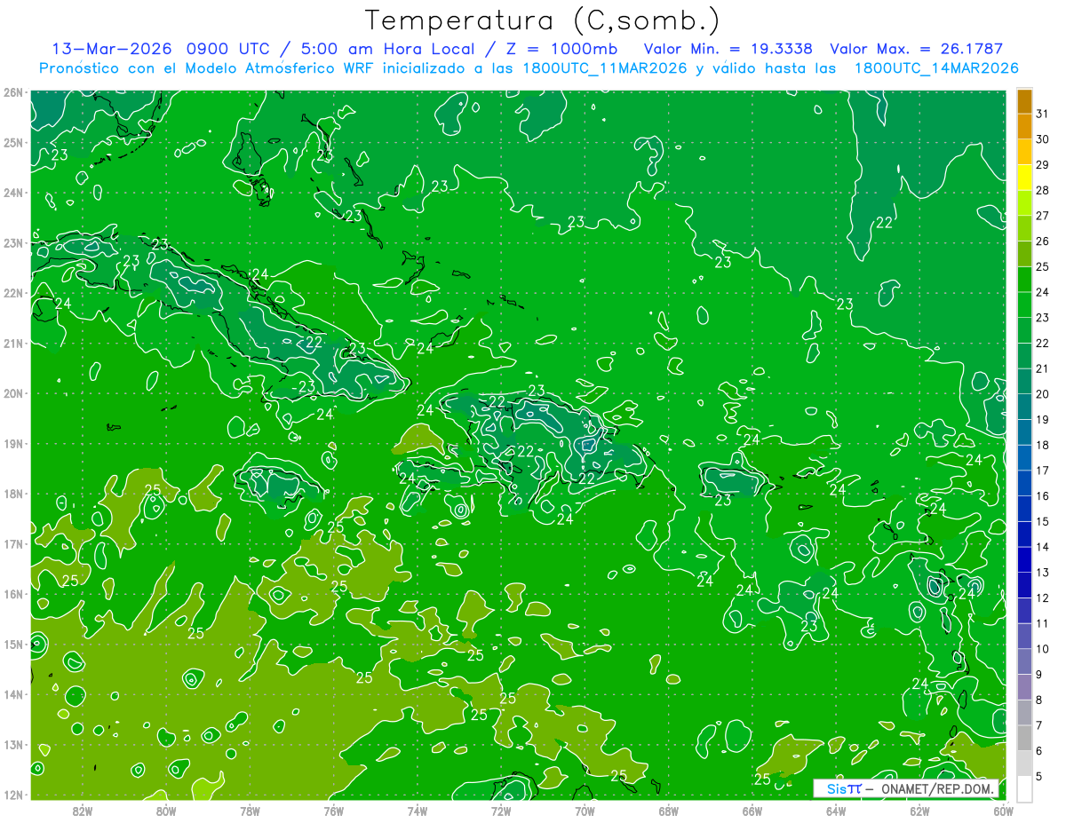
Task: Select the '13-Mar-2026' date text
Action: [x=111, y=49]
